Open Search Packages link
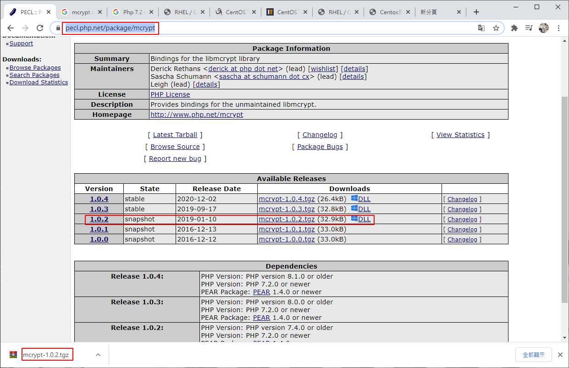Image resolution: width=569 pixels, height=368 pixels. (x=34, y=75)
